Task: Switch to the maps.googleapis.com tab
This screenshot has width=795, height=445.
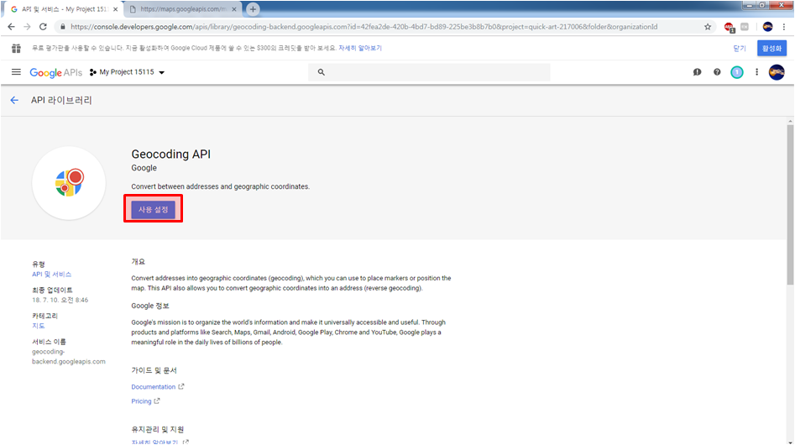Action: (183, 9)
